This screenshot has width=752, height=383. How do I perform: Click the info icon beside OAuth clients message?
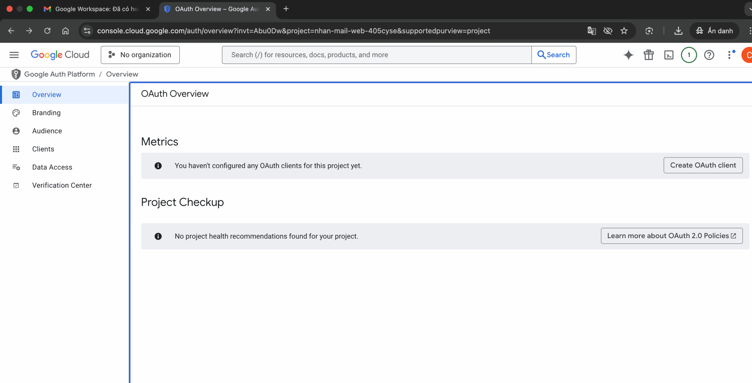coord(158,166)
